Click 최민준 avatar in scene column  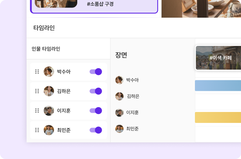click(119, 129)
